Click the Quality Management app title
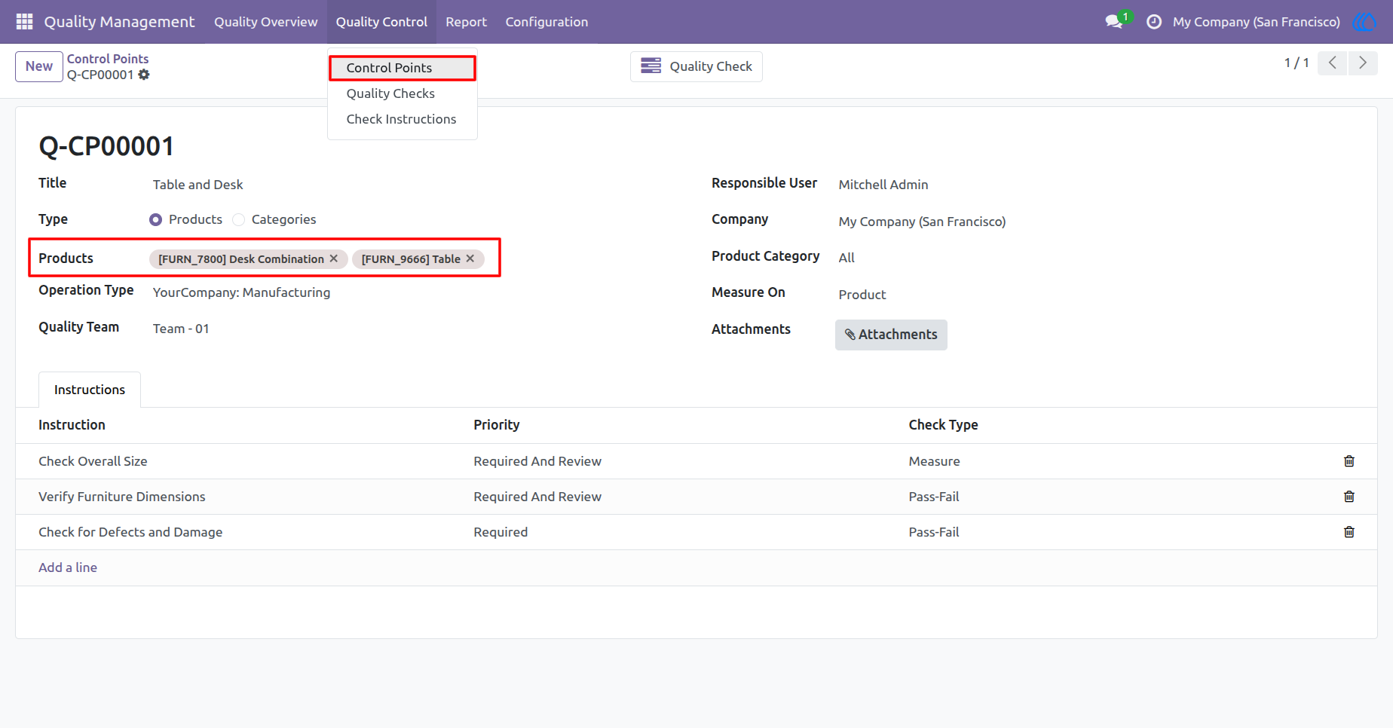 pos(119,22)
